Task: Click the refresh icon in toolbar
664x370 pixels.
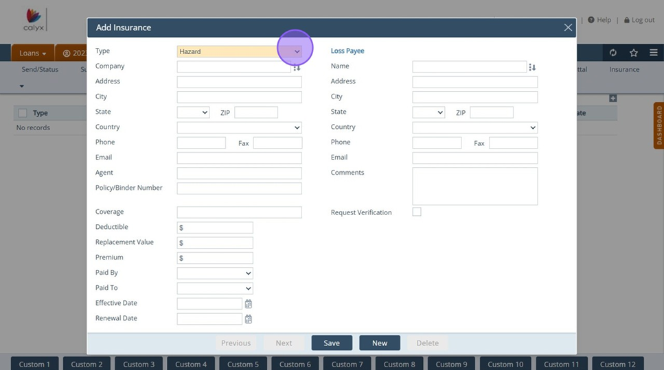Action: pyautogui.click(x=613, y=53)
